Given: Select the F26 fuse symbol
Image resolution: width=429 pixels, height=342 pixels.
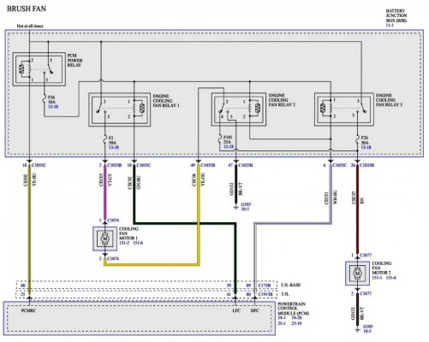Looking at the screenshot, I should [x=358, y=139].
